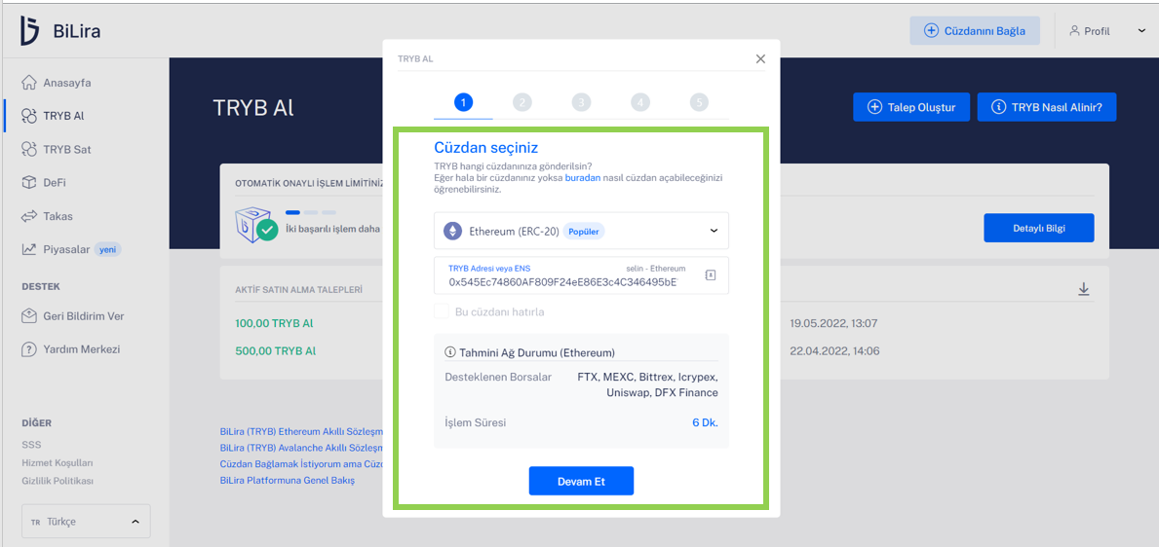The width and height of the screenshot is (1159, 547).
Task: Check Bu cüzdanı hatırla checkbox
Action: (x=442, y=311)
